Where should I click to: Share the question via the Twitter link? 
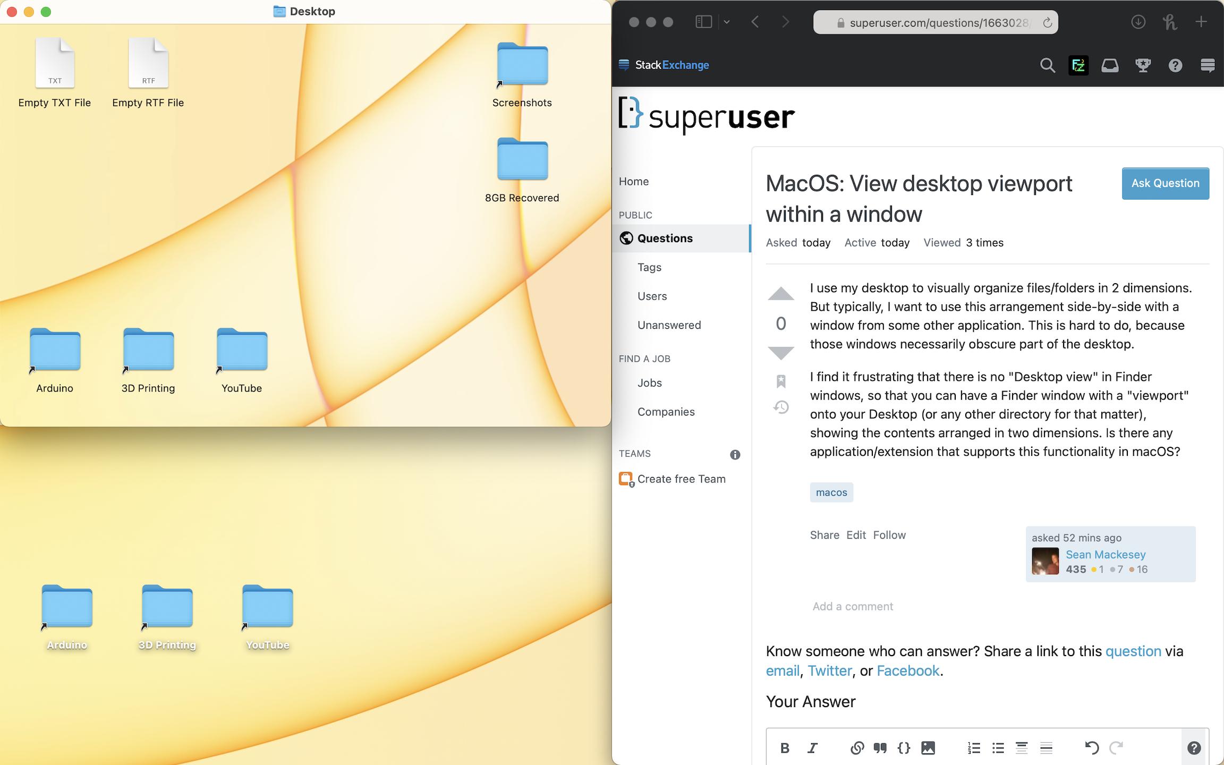tap(829, 670)
